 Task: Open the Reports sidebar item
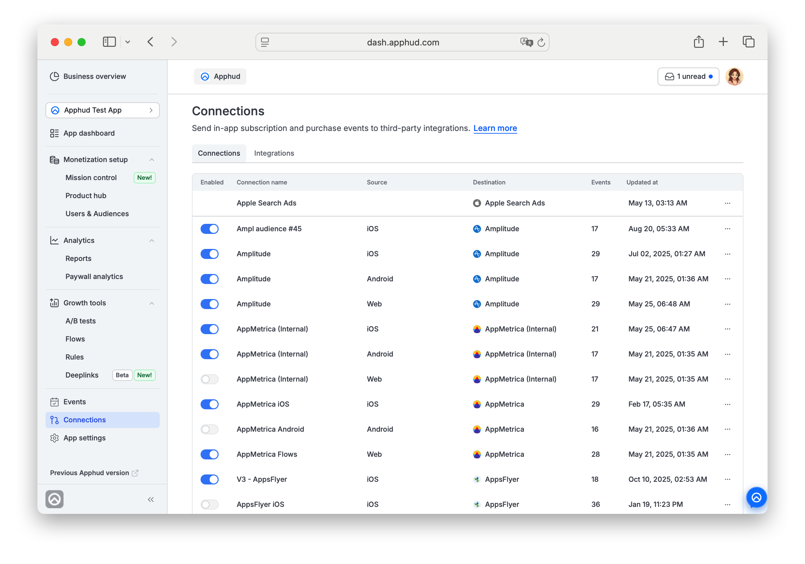click(78, 259)
